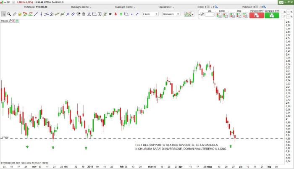Insert a red down arrow marker
Image resolution: width=294 pixels, height=169 pixels.
(x=115, y=14)
